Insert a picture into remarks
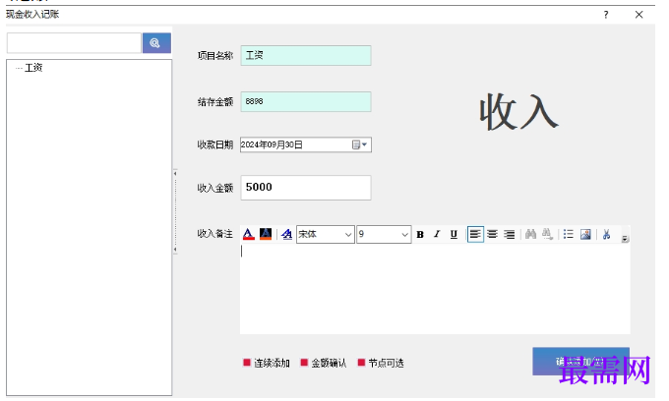This screenshot has width=669, height=401. click(585, 234)
